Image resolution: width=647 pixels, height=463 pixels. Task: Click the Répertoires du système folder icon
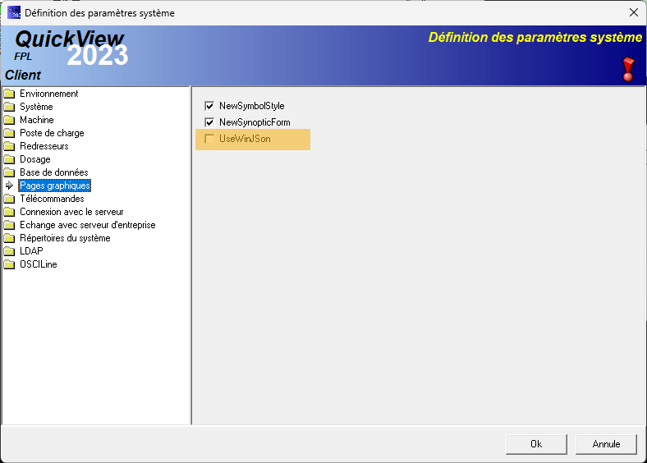click(x=9, y=238)
